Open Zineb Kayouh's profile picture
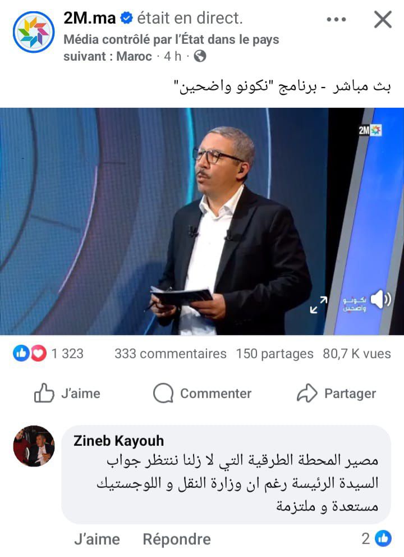The width and height of the screenshot is (404, 557). 34,446
